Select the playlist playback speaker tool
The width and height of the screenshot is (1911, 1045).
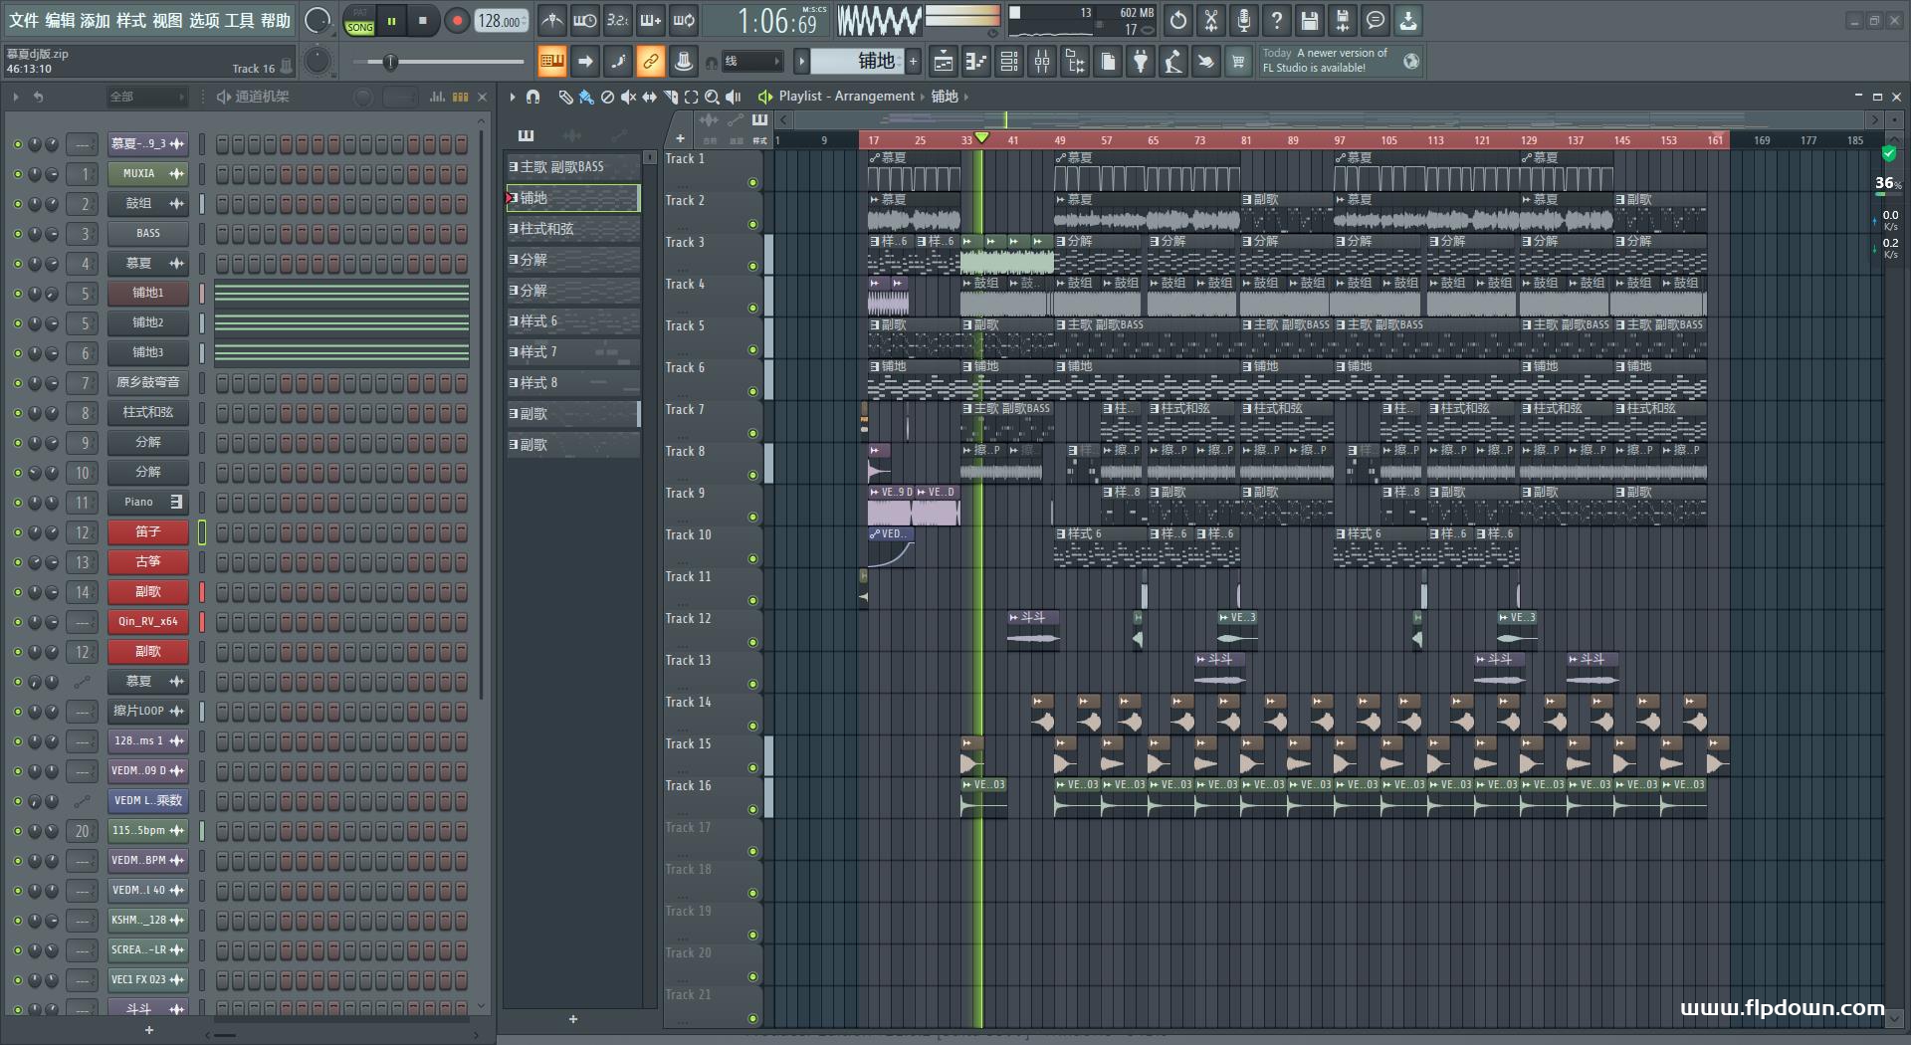click(734, 97)
